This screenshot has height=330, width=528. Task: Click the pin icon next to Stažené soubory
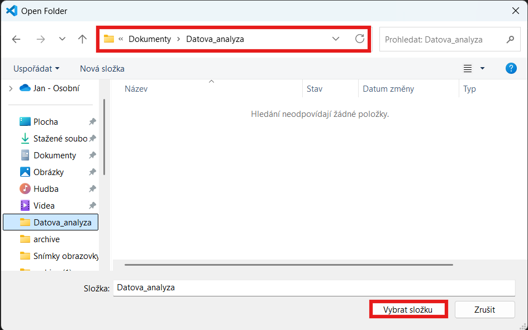(92, 139)
